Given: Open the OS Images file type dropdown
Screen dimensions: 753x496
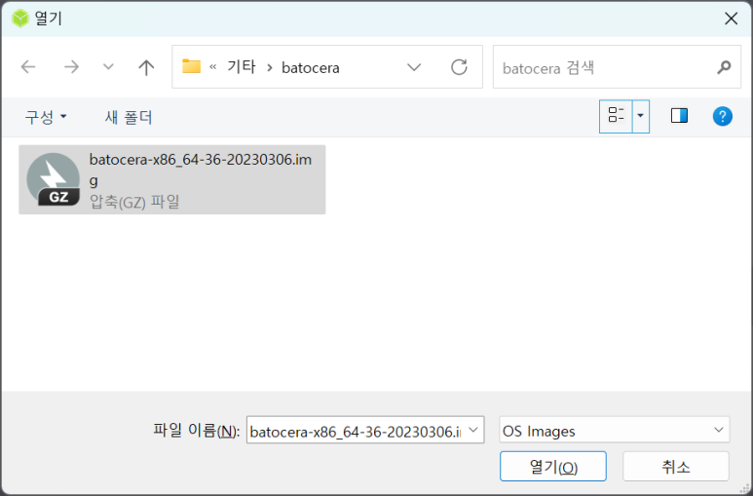Looking at the screenshot, I should point(615,430).
